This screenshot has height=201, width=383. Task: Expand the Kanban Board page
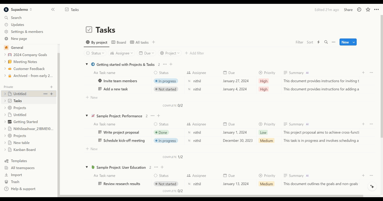point(5,150)
